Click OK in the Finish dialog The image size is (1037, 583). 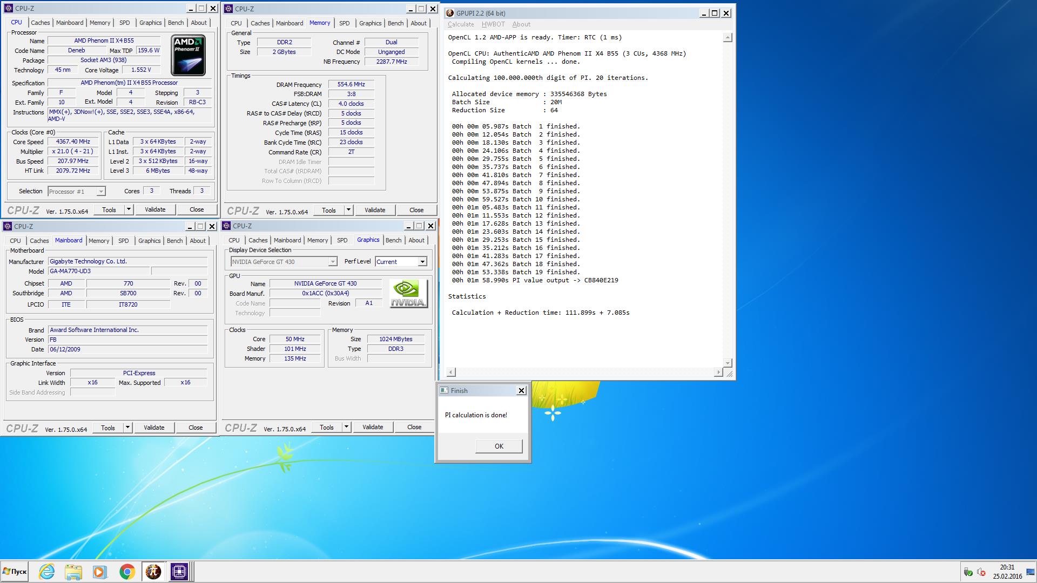(499, 446)
